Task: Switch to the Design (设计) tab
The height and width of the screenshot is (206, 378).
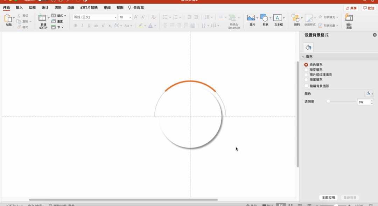Action: [x=45, y=8]
